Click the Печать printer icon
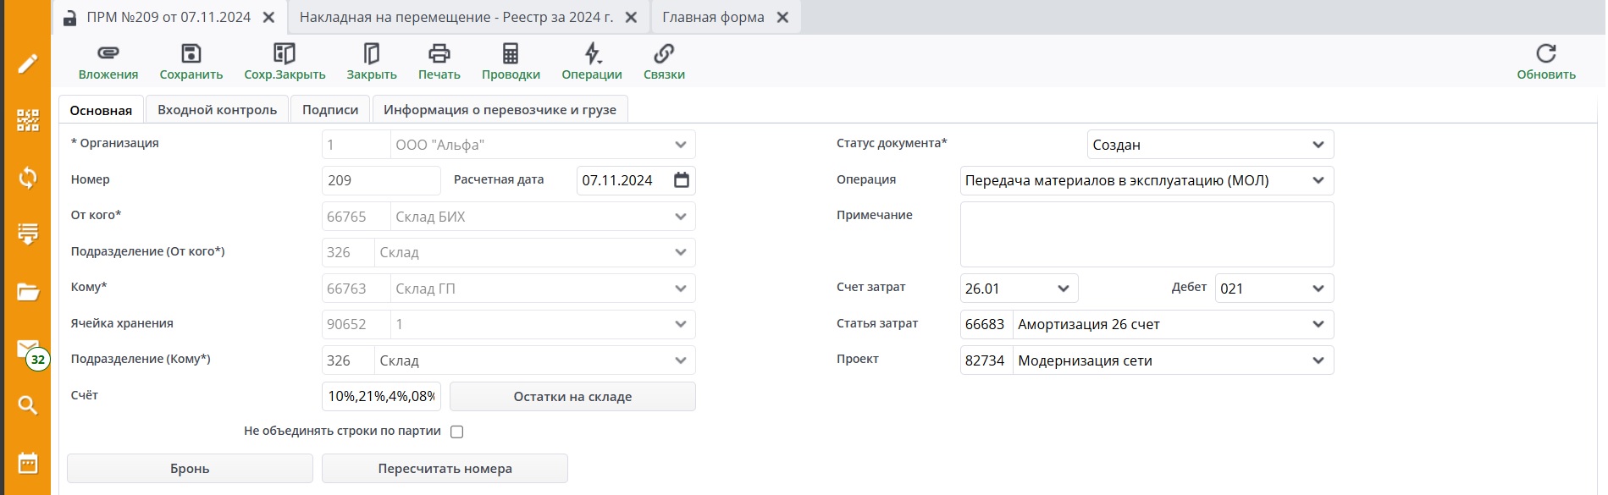 439,53
